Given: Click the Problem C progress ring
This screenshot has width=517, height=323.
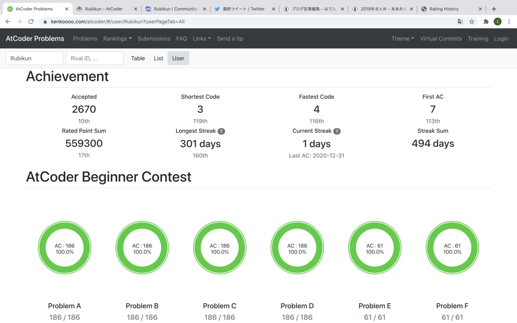Looking at the screenshot, I should pyautogui.click(x=220, y=248).
